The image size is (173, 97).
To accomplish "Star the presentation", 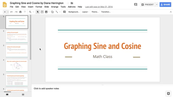I will point(68,3).
